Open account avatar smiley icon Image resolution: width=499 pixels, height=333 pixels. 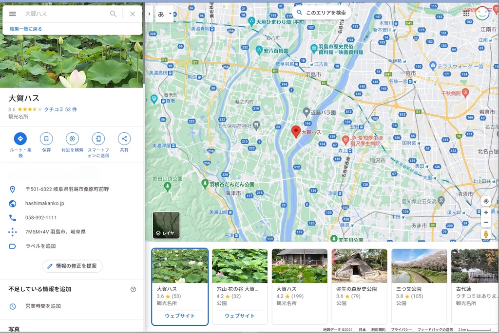[482, 13]
